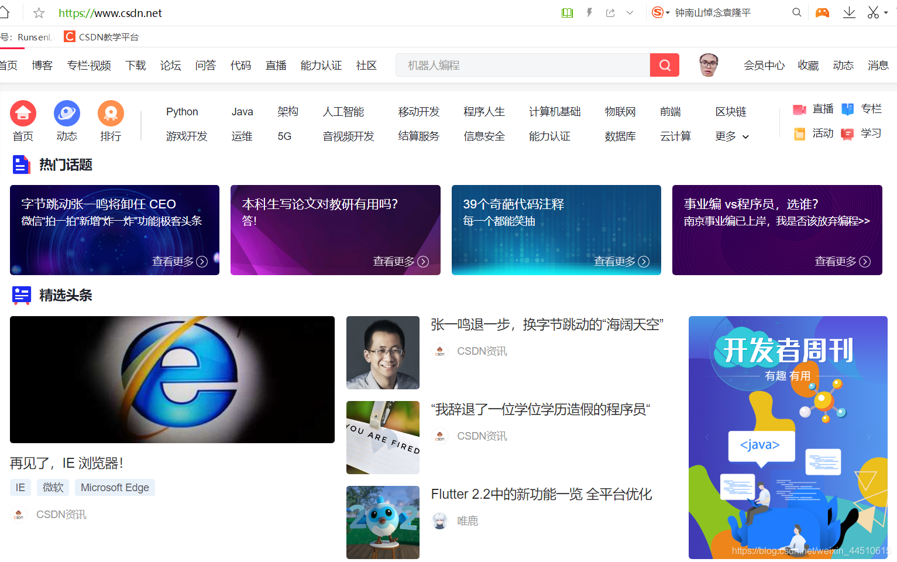Open 博客 in the top navigation
Image resolution: width=897 pixels, height=562 pixels.
point(42,66)
